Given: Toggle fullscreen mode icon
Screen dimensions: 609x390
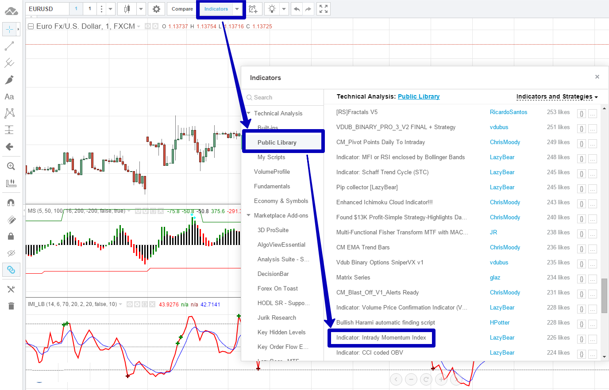Looking at the screenshot, I should (324, 9).
